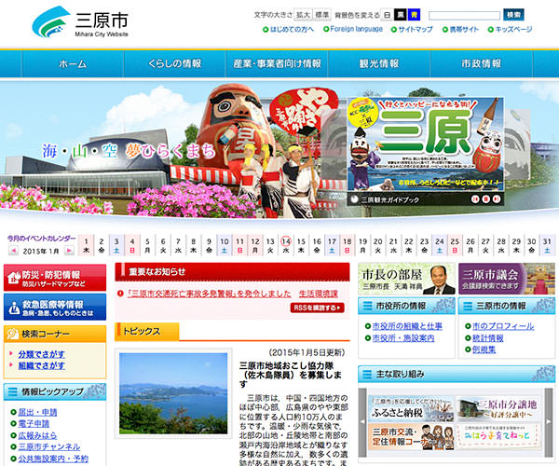Skip to next slide in banner carousel
Viewport: 559px width, 466px height.
pos(498,199)
